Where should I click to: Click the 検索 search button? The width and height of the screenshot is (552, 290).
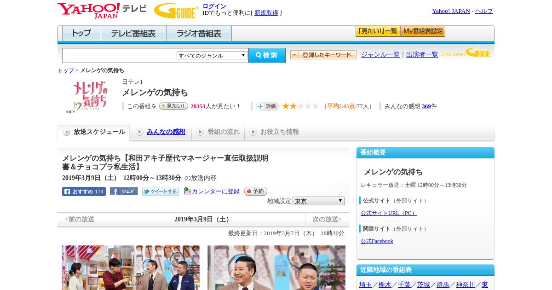267,55
